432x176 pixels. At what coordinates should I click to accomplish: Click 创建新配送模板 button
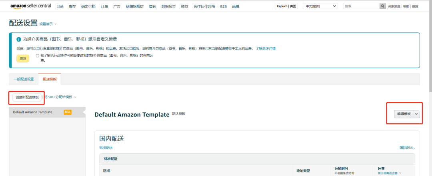pos(27,97)
